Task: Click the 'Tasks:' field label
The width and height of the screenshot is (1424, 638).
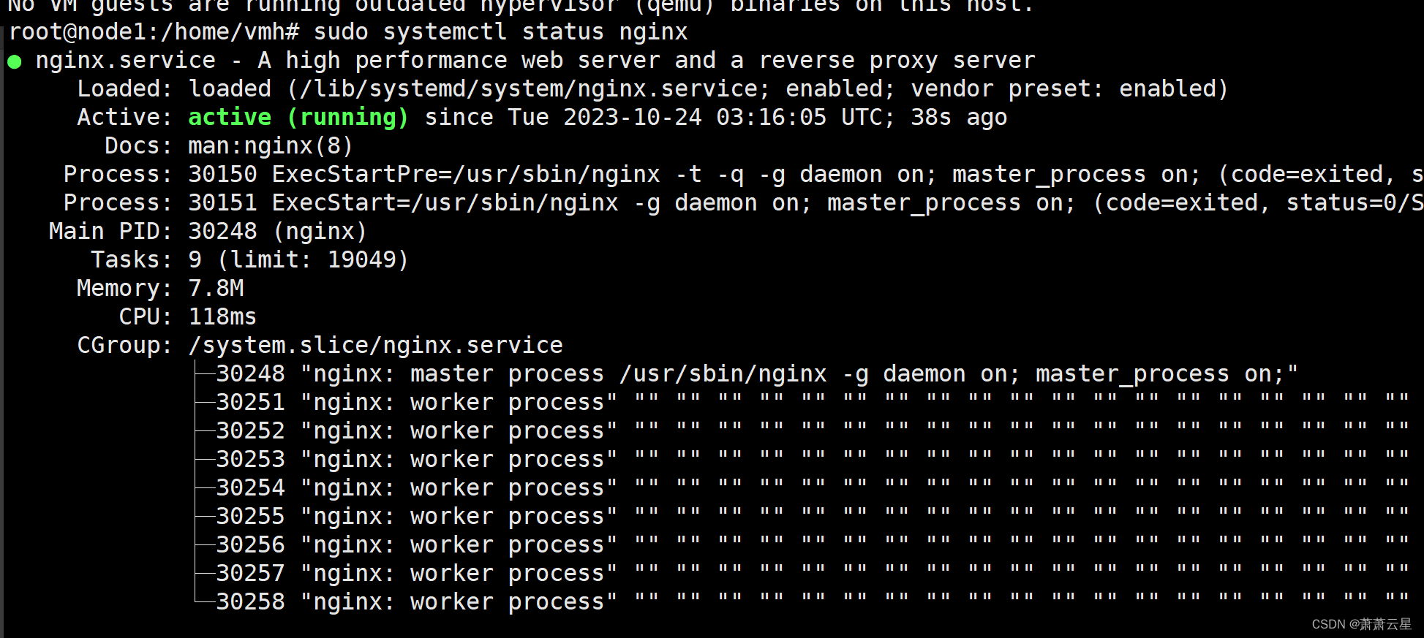Action: point(132,260)
